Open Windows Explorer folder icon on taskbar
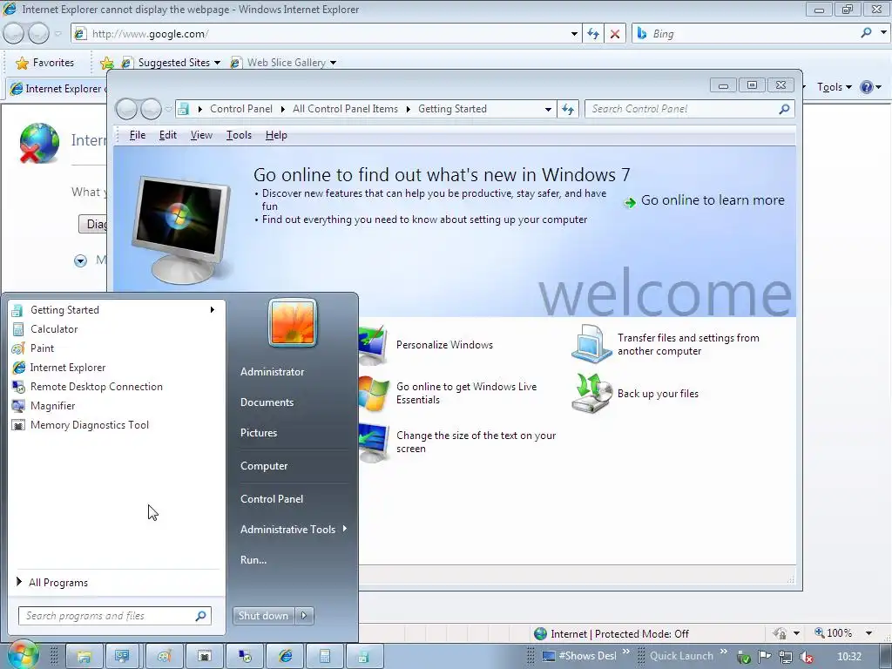The image size is (892, 669). pyautogui.click(x=84, y=657)
